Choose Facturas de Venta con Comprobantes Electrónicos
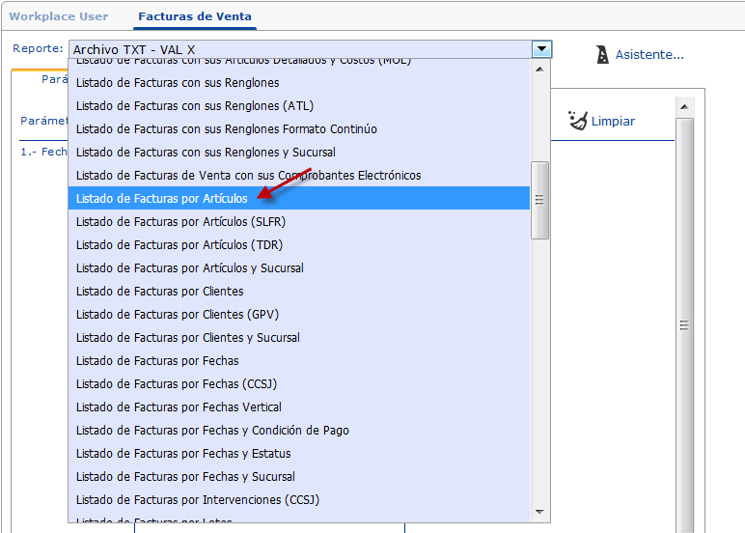This screenshot has height=533, width=745. click(248, 175)
